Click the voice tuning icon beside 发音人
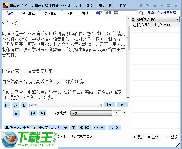The height and width of the screenshot is (149, 182). click(73, 127)
